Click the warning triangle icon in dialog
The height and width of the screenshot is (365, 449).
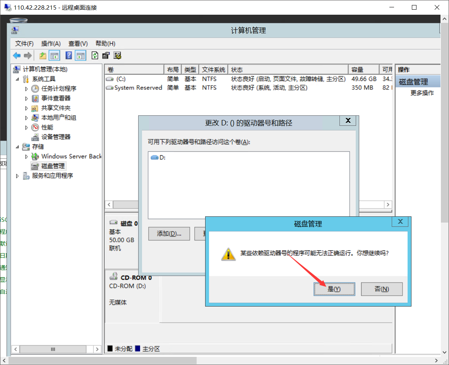coord(228,254)
